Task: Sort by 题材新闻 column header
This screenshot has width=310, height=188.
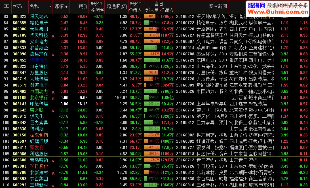Action: click(218, 7)
